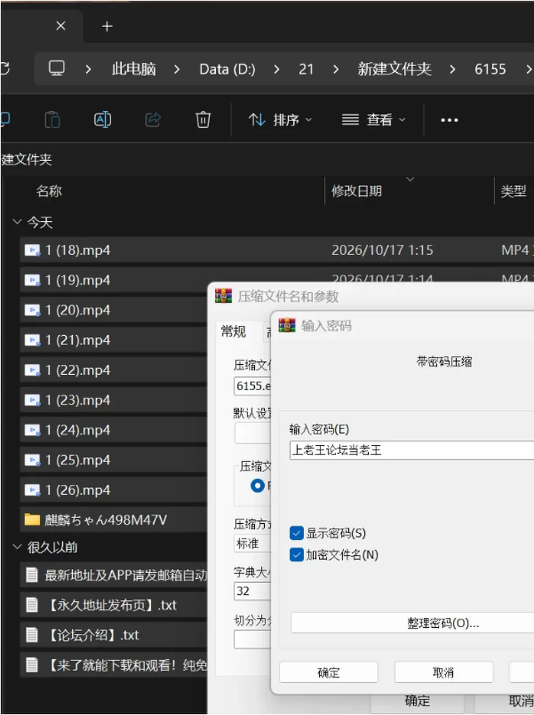Image resolution: width=534 pixels, height=715 pixels.
Task: Switch to the 常规 tab in compression dialog
Action: (x=233, y=332)
